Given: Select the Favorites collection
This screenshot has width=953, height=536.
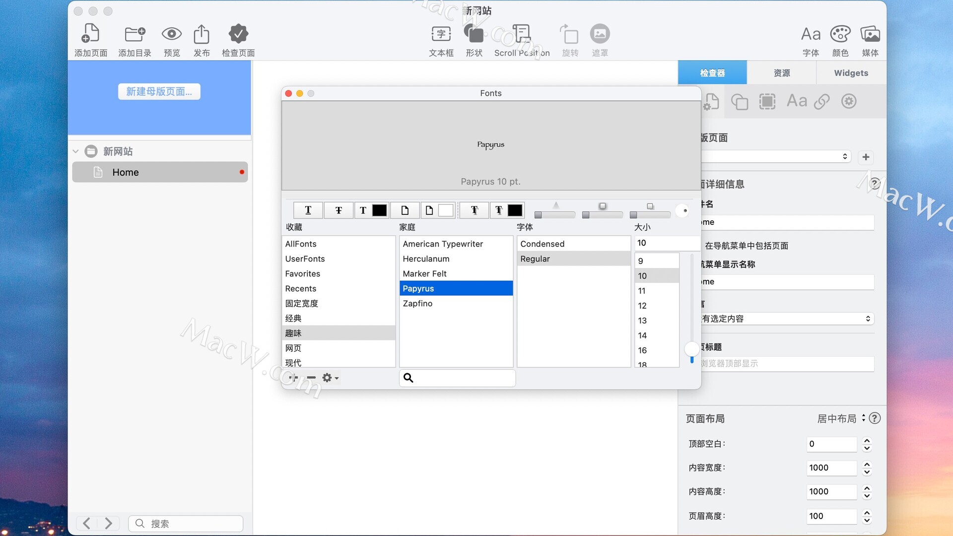Looking at the screenshot, I should (339, 273).
